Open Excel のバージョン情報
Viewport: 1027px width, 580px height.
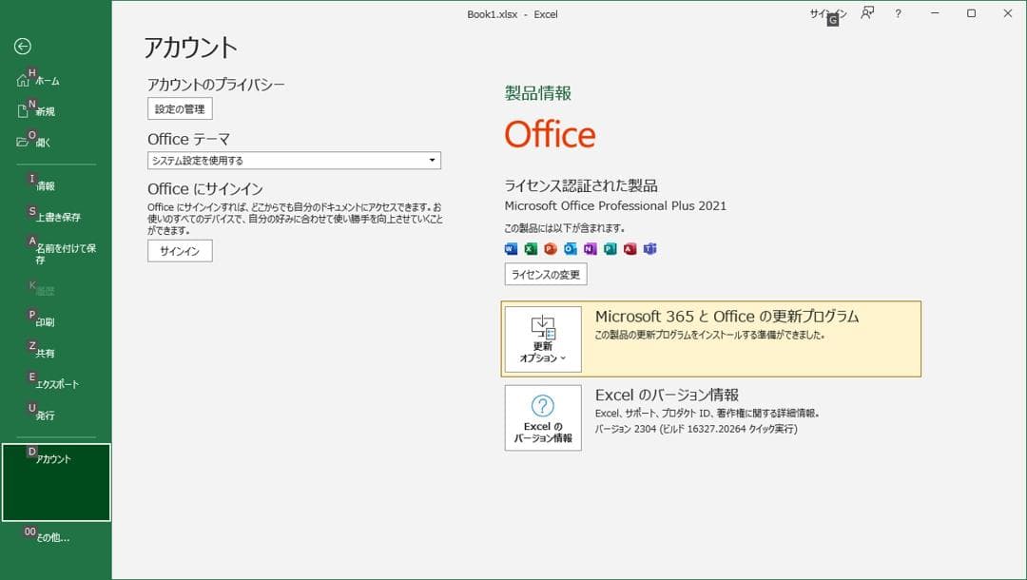(x=541, y=418)
